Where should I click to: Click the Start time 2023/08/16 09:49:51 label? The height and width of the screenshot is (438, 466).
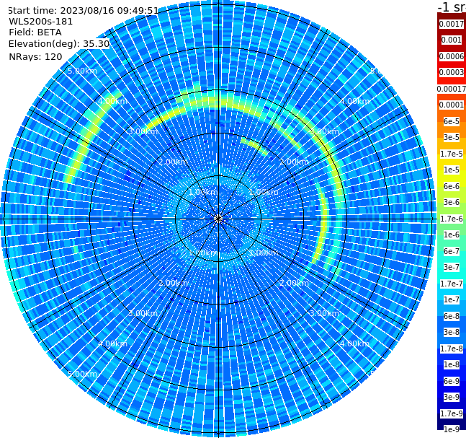(84, 11)
